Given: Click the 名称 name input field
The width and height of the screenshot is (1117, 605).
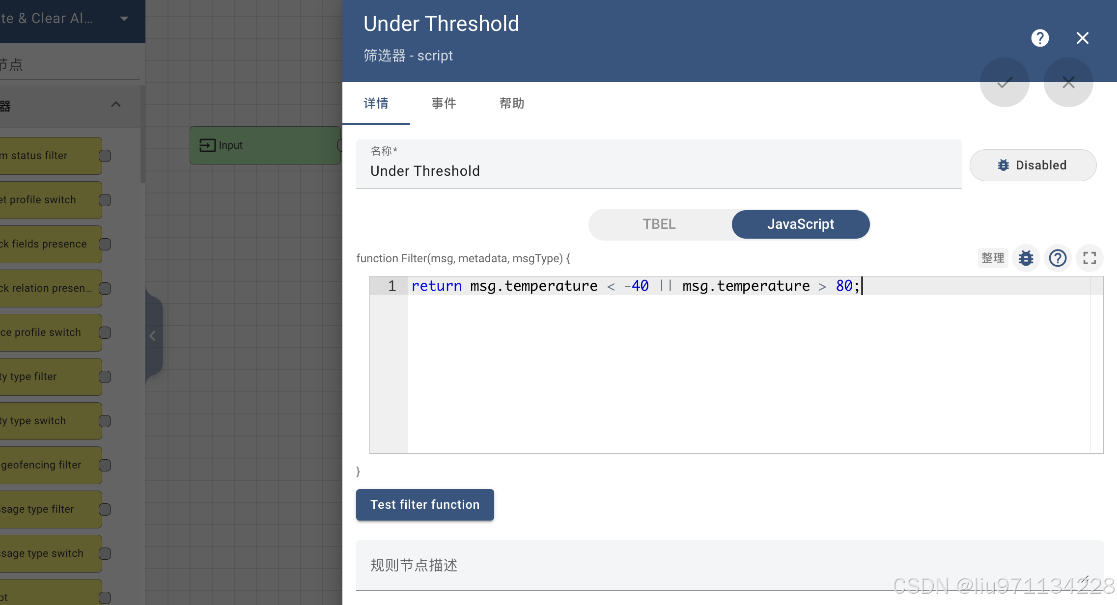Looking at the screenshot, I should (658, 171).
